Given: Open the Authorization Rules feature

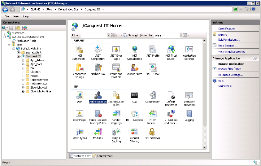Looking at the screenshot, I should coord(116,99).
